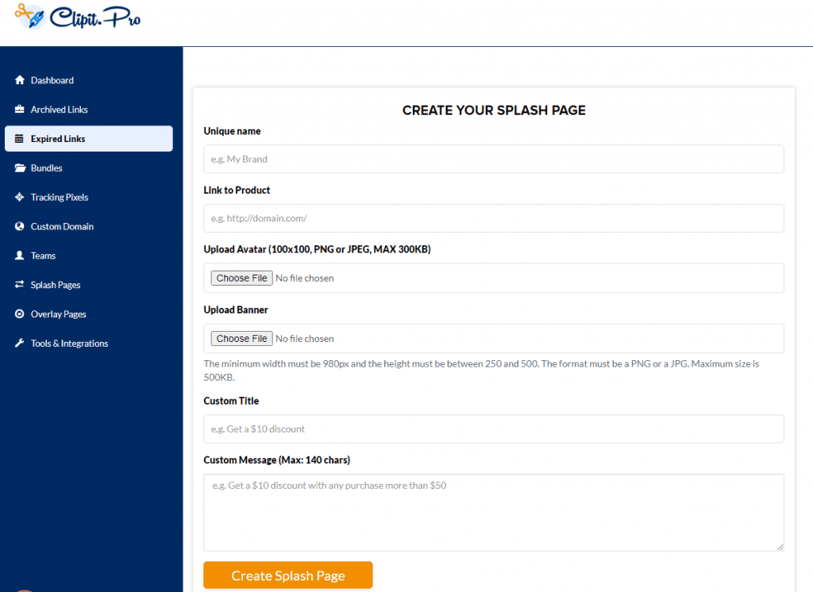This screenshot has width=813, height=592.
Task: Click the Dashboard home icon
Action: (20, 80)
